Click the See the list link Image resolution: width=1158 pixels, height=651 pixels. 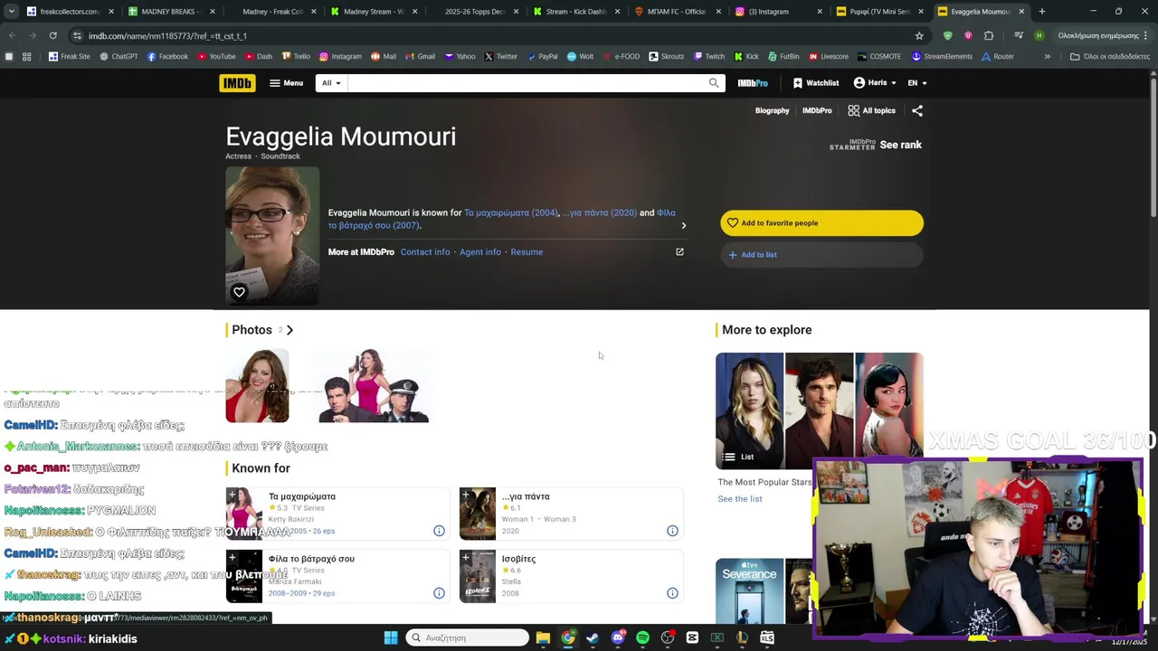tap(740, 499)
